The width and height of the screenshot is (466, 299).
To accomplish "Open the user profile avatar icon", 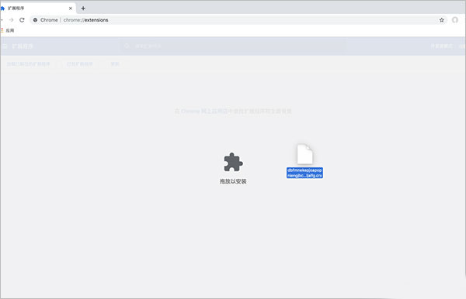I will coord(455,20).
